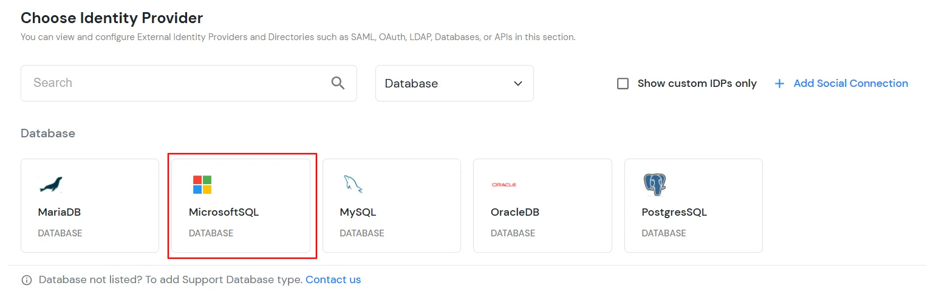Click the Oracle red logo icon
The image size is (939, 305).
click(x=504, y=184)
